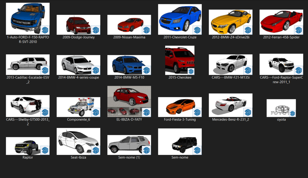Viewport: 308px width, 178px height.
Task: Click the SketchUp badge on Seat-Ibiza
Action: tap(96, 150)
